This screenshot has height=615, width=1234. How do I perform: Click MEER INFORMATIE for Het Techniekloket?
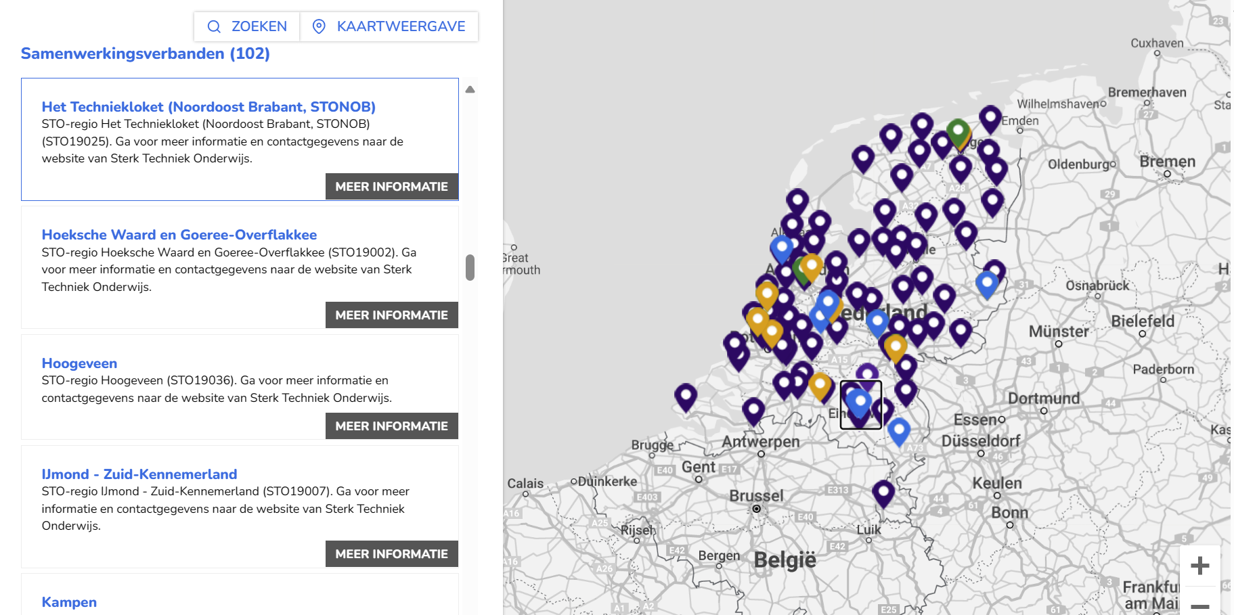pyautogui.click(x=391, y=186)
